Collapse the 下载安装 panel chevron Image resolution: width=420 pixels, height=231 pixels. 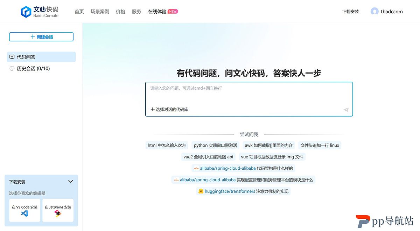tap(70, 182)
